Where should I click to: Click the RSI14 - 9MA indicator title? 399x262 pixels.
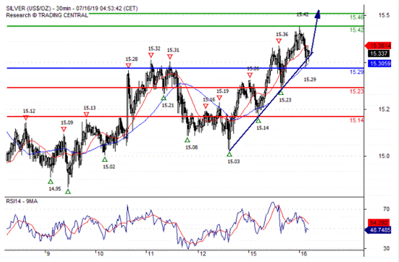pos(22,202)
